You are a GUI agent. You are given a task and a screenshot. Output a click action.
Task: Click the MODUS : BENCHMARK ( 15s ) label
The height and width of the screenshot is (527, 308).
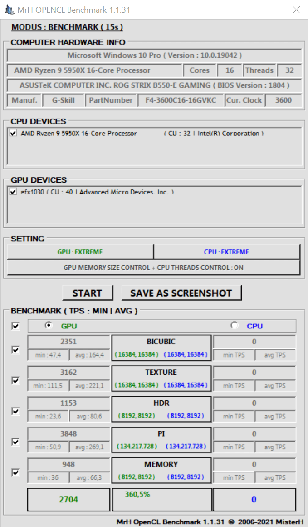click(67, 27)
